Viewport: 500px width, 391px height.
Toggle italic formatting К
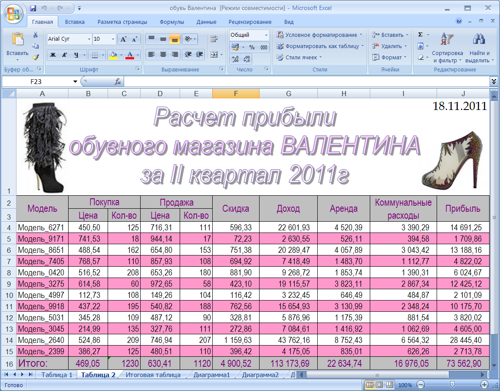point(64,55)
